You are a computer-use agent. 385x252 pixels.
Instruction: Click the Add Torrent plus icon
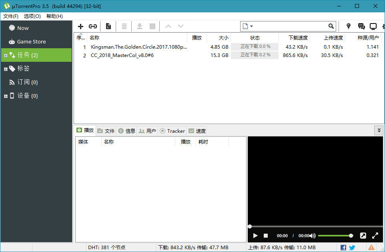[x=80, y=26]
